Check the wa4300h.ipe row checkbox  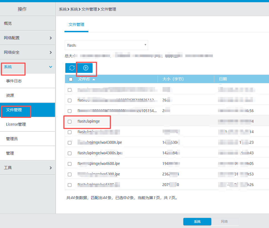click(x=70, y=143)
